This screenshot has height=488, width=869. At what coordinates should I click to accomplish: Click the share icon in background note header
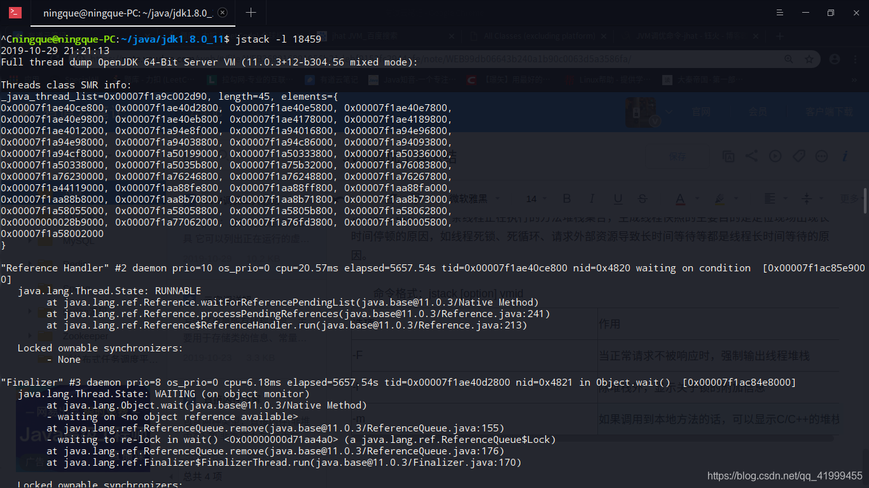[751, 156]
